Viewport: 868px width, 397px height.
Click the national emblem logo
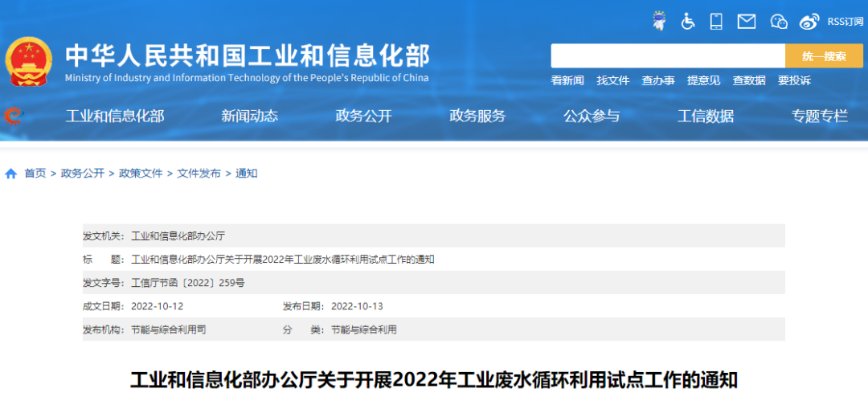29,61
